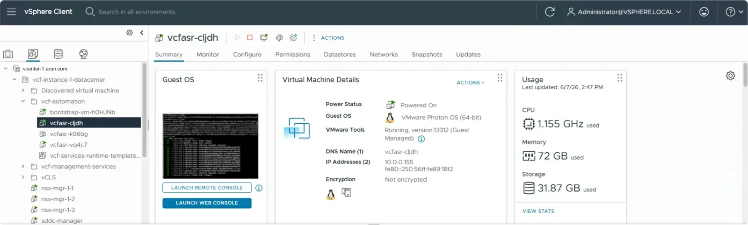This screenshot has height=225, width=748.
Task: Click the IP address 10.0.0.155
Action: coord(399,162)
